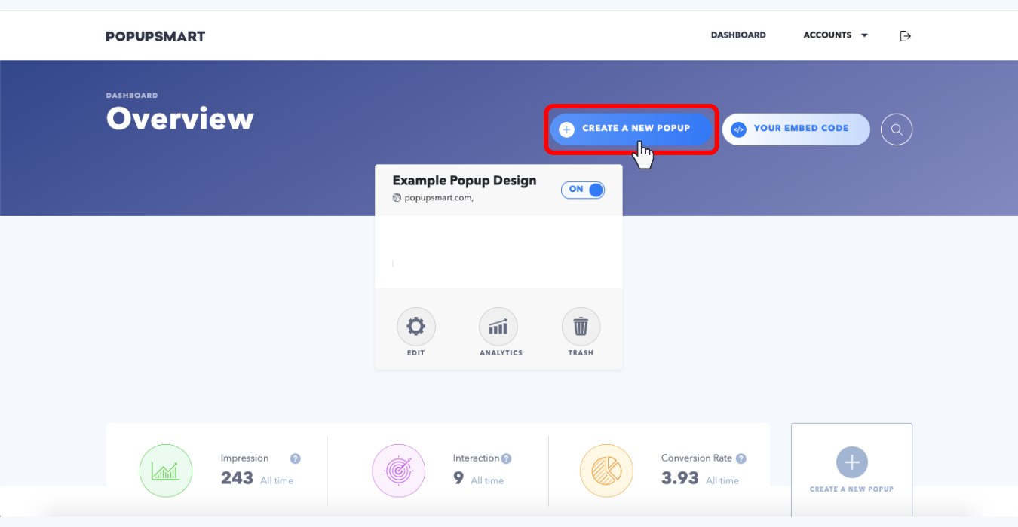Click the purple Interaction target icon
Viewport: 1018px width, 527px height.
(399, 471)
